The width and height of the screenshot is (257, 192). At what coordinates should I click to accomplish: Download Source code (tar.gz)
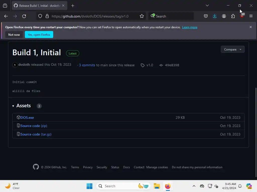[x=36, y=134]
